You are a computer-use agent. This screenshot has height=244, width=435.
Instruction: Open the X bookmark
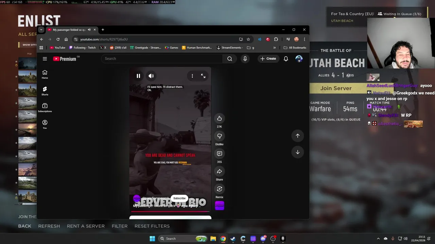[103, 48]
